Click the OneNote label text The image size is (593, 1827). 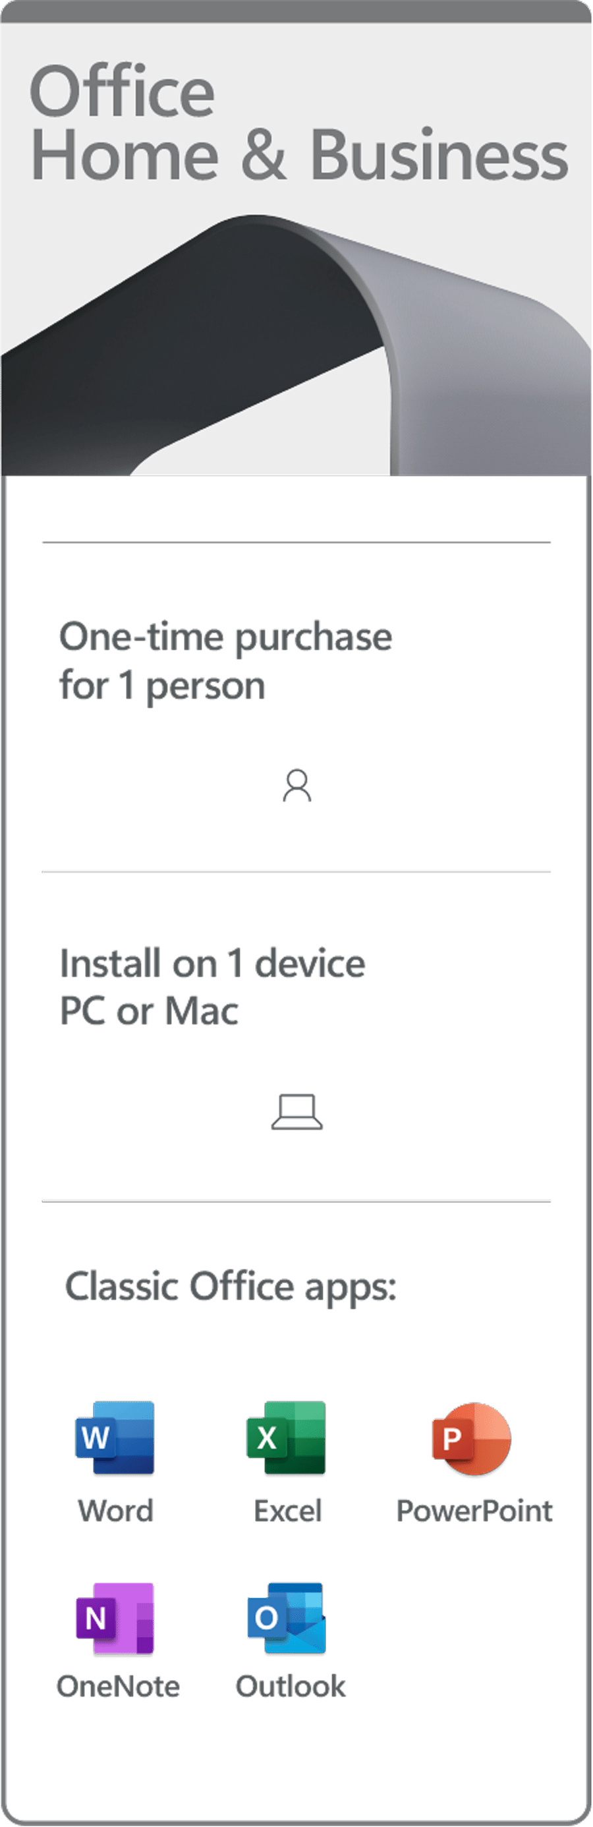click(x=118, y=1686)
